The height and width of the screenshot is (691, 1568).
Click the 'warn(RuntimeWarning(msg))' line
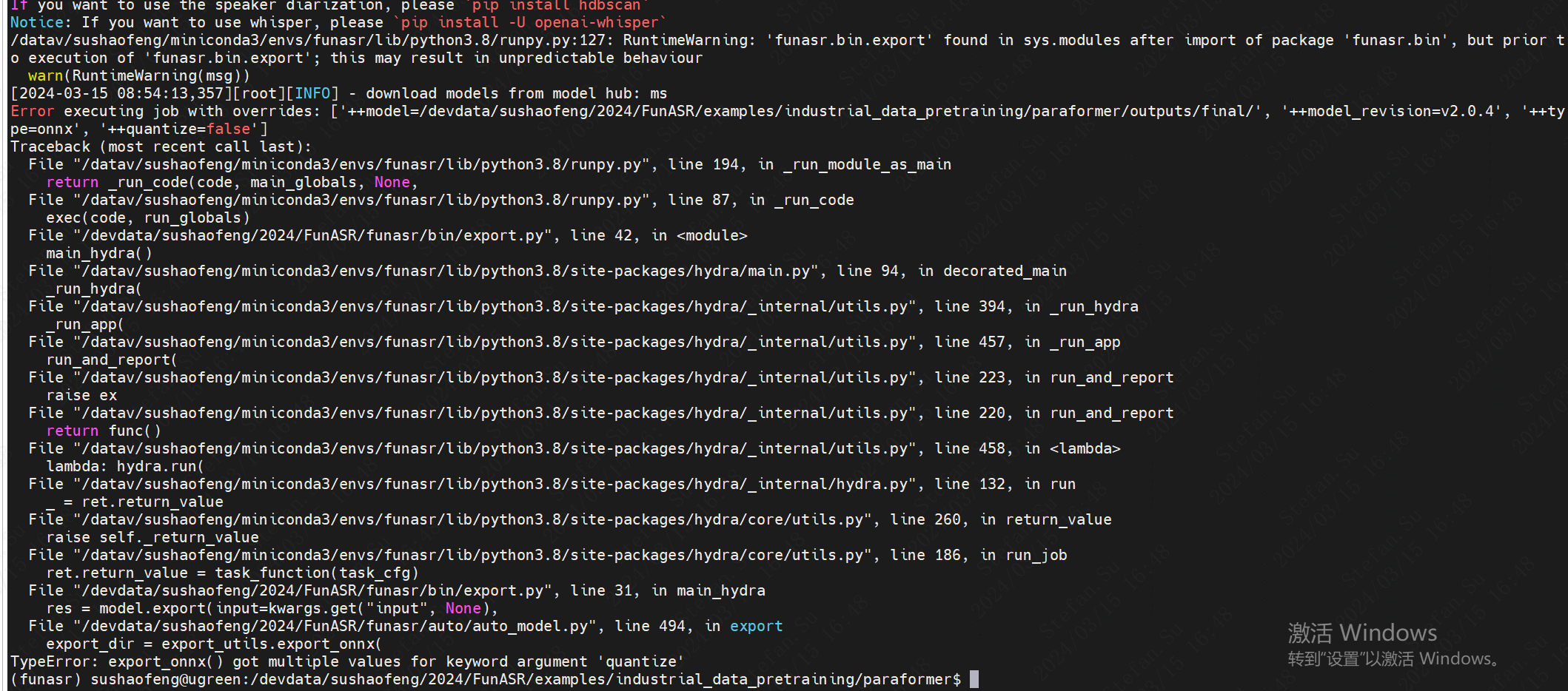[138, 75]
